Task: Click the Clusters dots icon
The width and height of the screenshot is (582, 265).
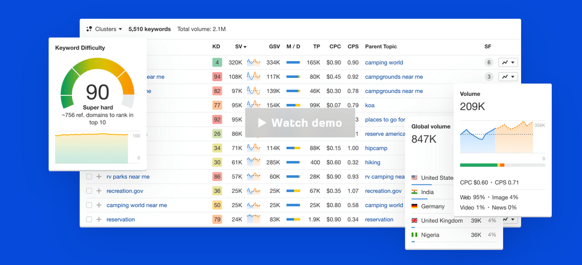Action: point(89,29)
